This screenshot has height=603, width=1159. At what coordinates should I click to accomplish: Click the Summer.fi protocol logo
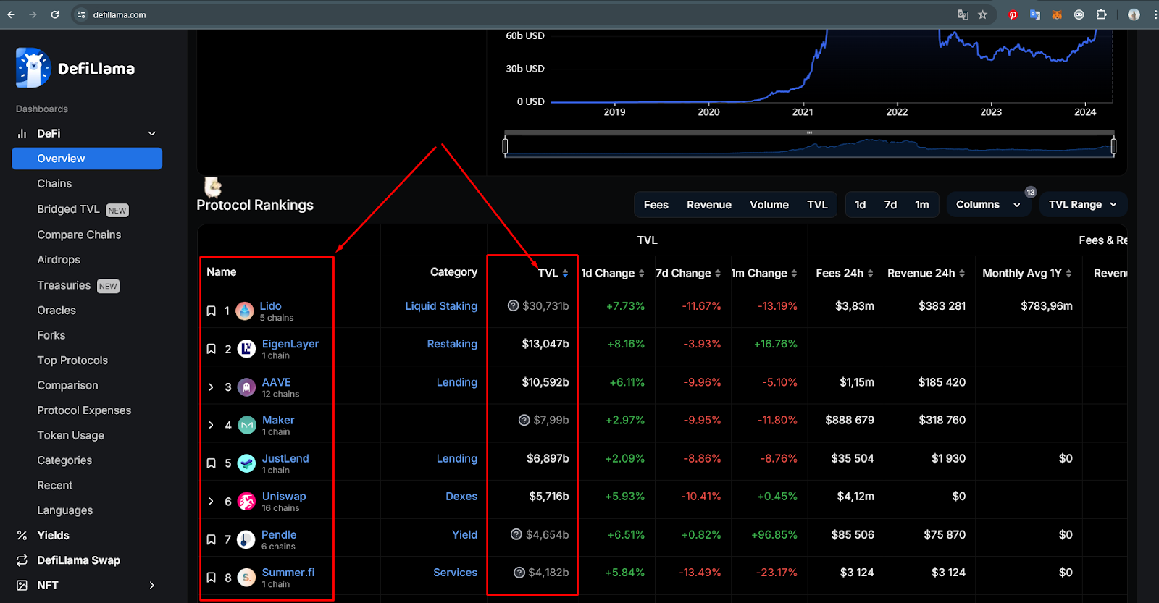(246, 578)
